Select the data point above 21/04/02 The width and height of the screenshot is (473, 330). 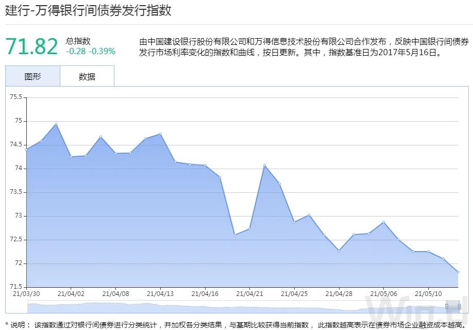click(x=71, y=157)
